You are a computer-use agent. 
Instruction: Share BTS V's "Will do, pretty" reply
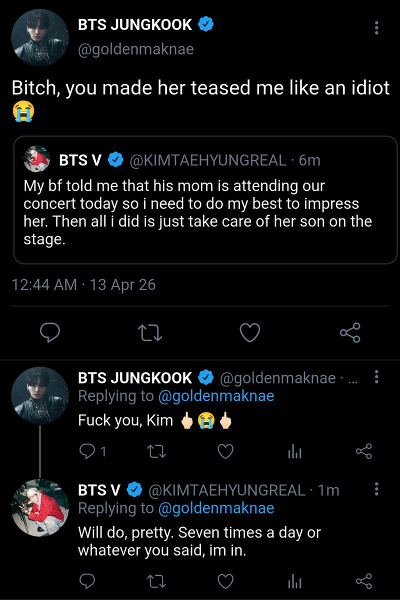click(x=363, y=580)
